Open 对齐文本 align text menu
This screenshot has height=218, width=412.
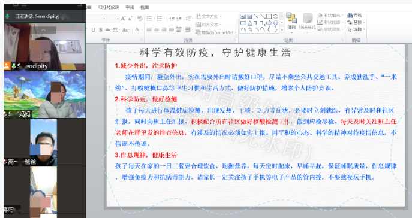(208, 25)
